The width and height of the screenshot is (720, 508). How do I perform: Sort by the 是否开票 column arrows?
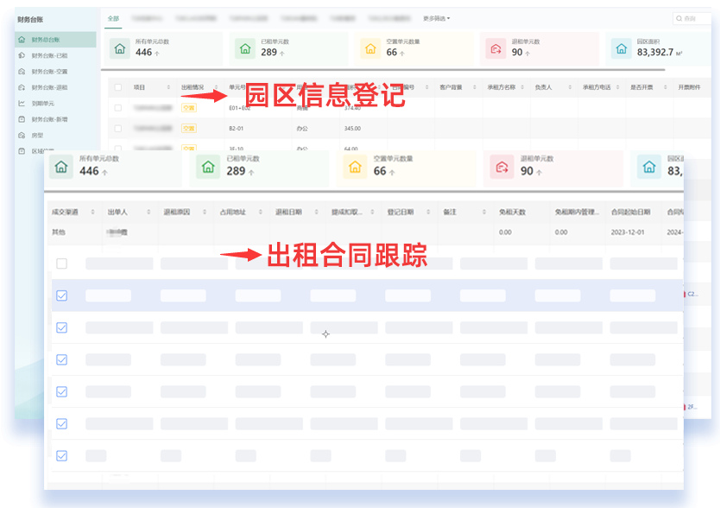[x=666, y=87]
